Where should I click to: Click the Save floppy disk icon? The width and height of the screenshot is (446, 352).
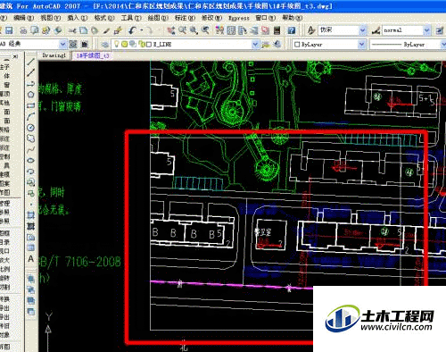coord(9,30)
